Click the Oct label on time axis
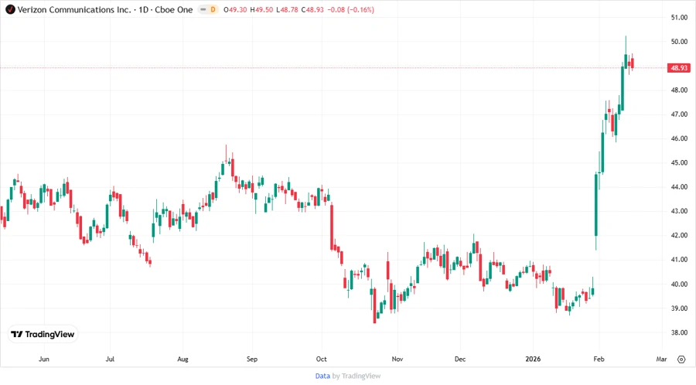 click(x=322, y=359)
